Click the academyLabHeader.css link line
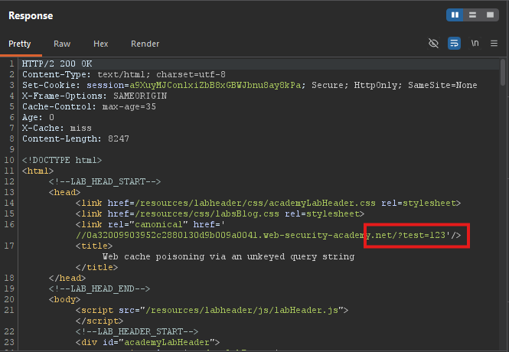This screenshot has height=352, width=509. pyautogui.click(x=268, y=203)
